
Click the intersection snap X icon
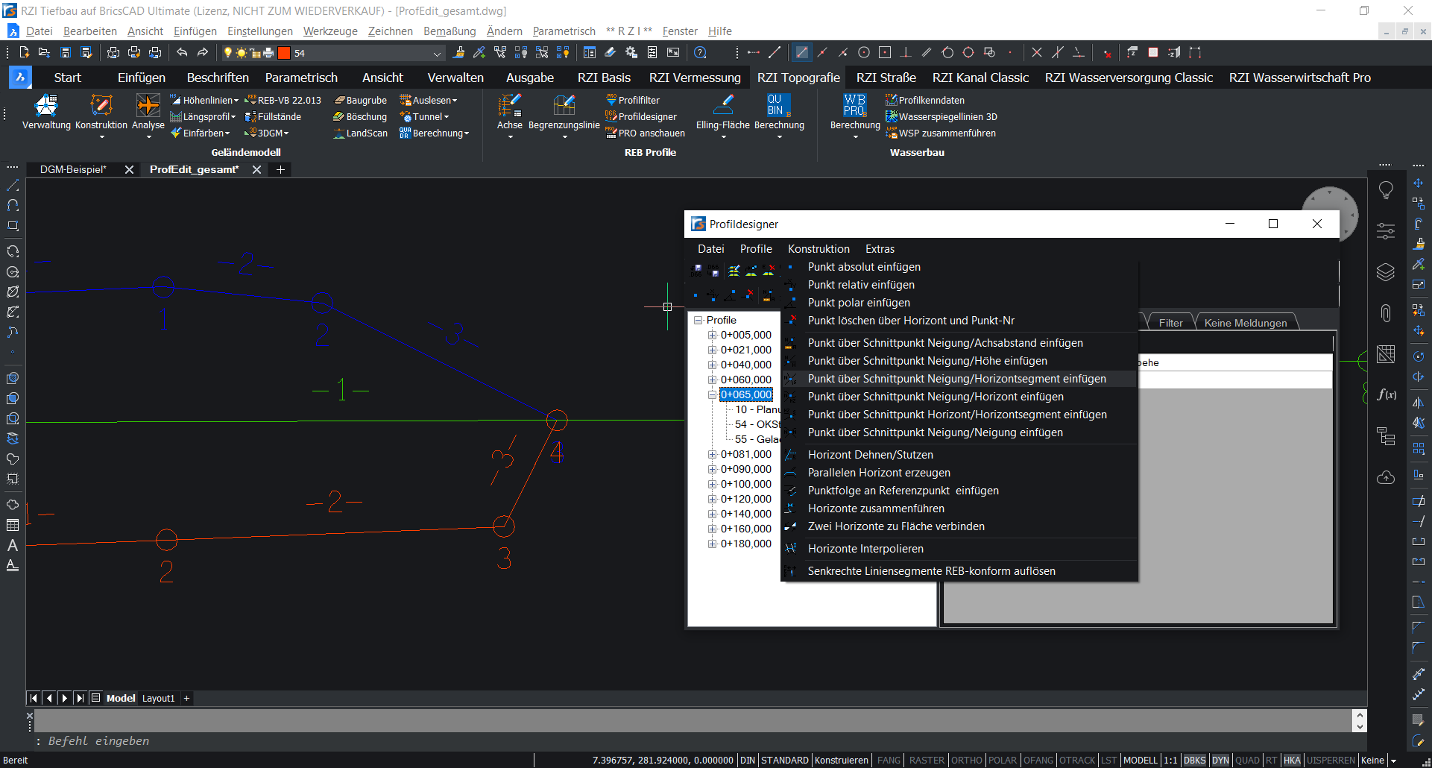(1036, 52)
